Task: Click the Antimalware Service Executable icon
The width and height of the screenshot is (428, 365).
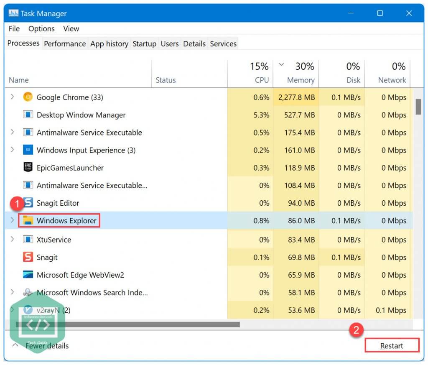Action: tap(28, 132)
